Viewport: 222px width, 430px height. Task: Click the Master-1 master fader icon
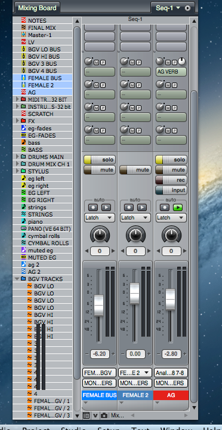23,35
